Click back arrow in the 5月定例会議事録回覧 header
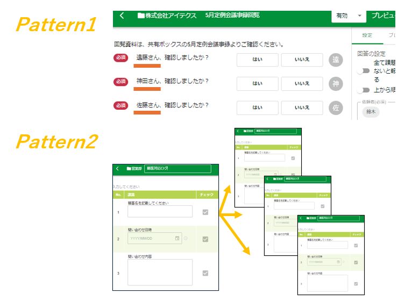398x301 pixels. (122, 16)
